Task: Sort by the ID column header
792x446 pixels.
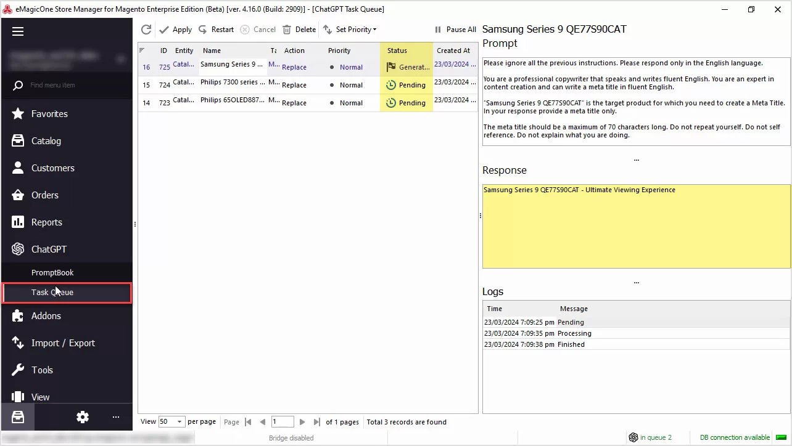Action: pos(164,51)
